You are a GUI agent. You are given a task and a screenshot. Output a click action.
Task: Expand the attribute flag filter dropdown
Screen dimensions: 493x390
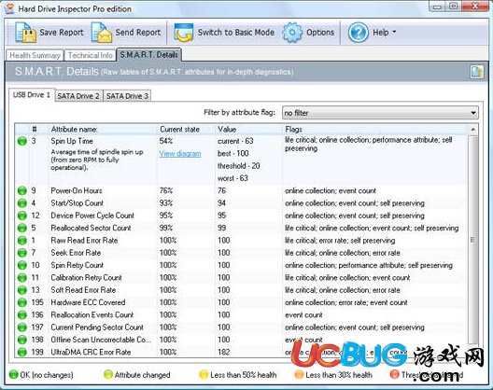coord(473,113)
